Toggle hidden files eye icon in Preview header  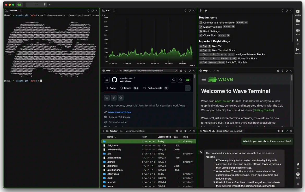(177, 131)
